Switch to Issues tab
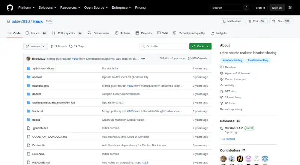The width and height of the screenshot is (300, 165). point(36,33)
